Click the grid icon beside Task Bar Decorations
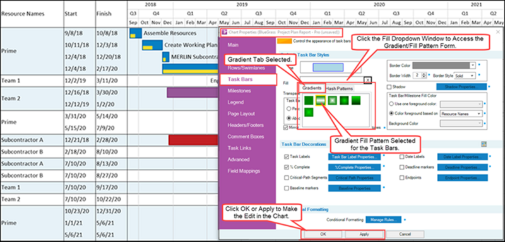The height and width of the screenshot is (242, 505). [x=484, y=144]
